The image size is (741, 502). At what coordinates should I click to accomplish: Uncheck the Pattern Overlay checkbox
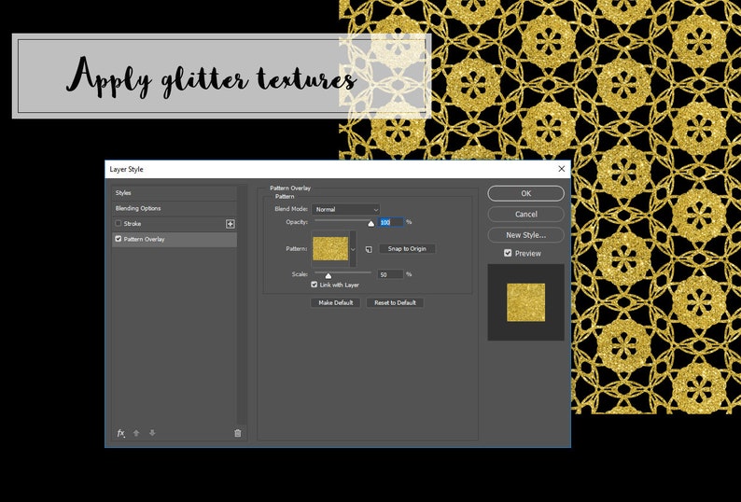tap(119, 239)
